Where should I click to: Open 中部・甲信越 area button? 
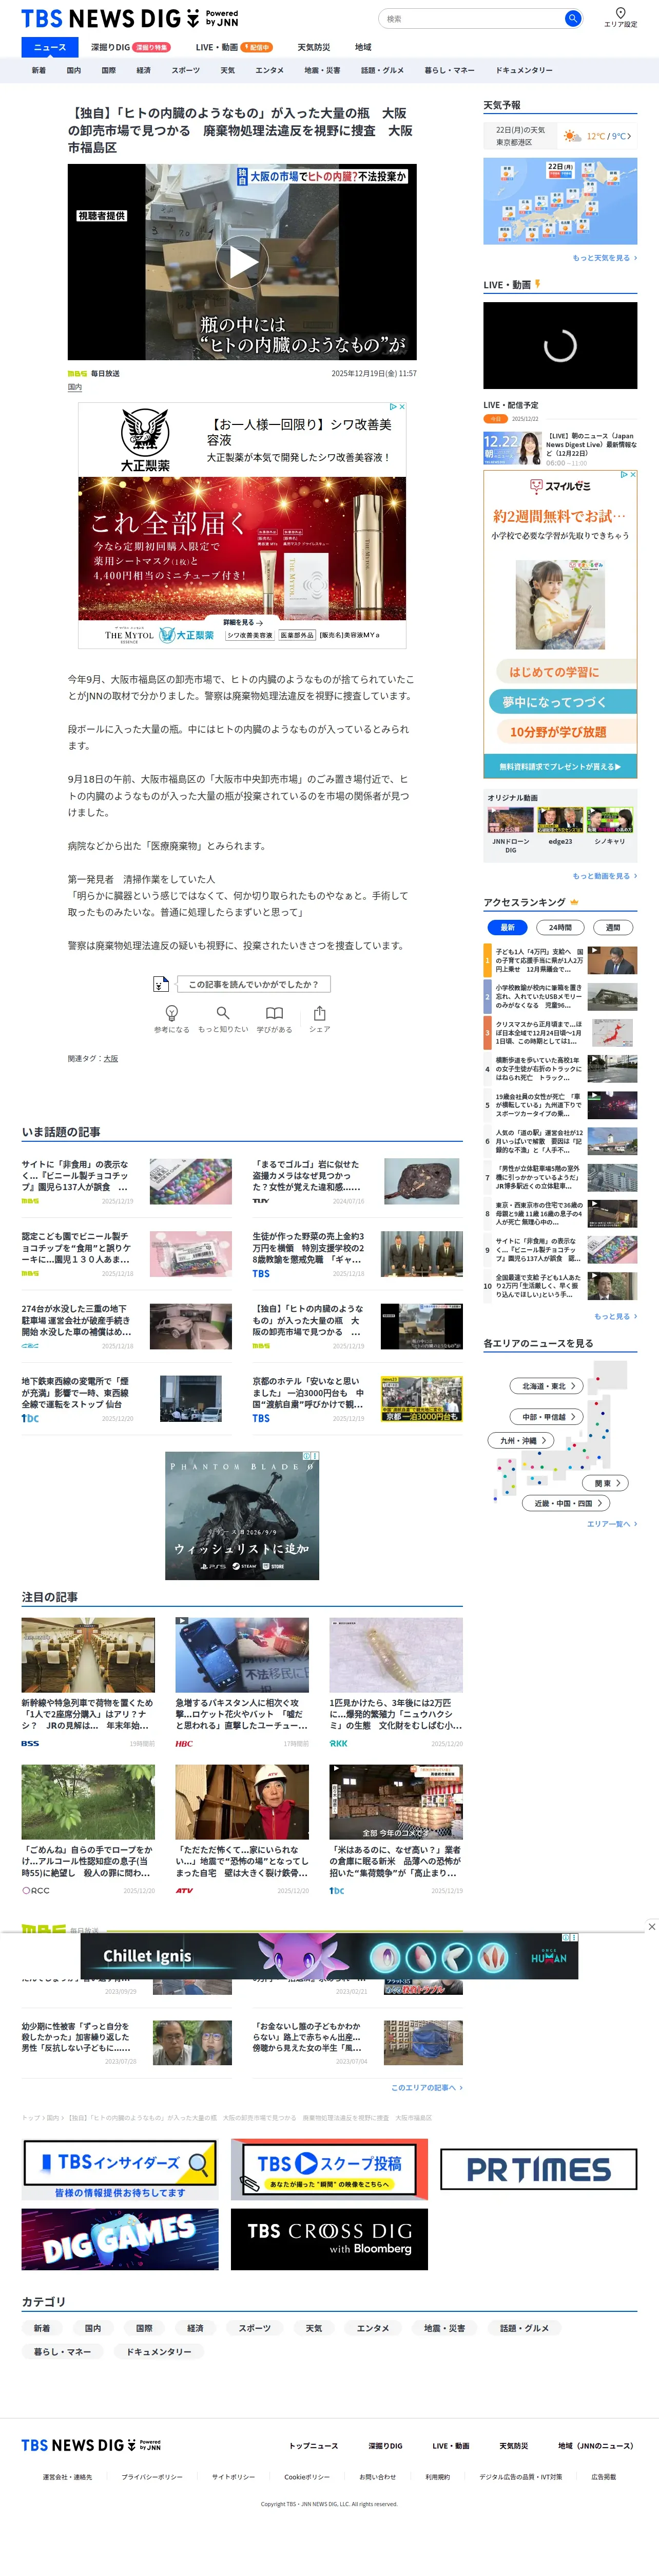(547, 1417)
